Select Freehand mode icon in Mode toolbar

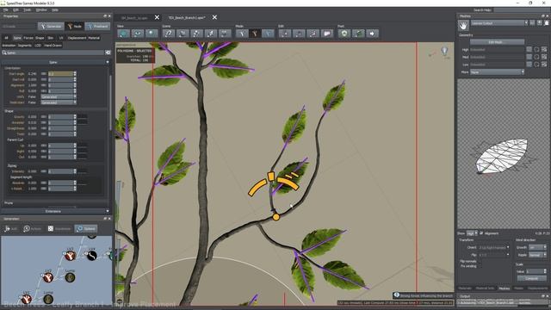(x=268, y=34)
